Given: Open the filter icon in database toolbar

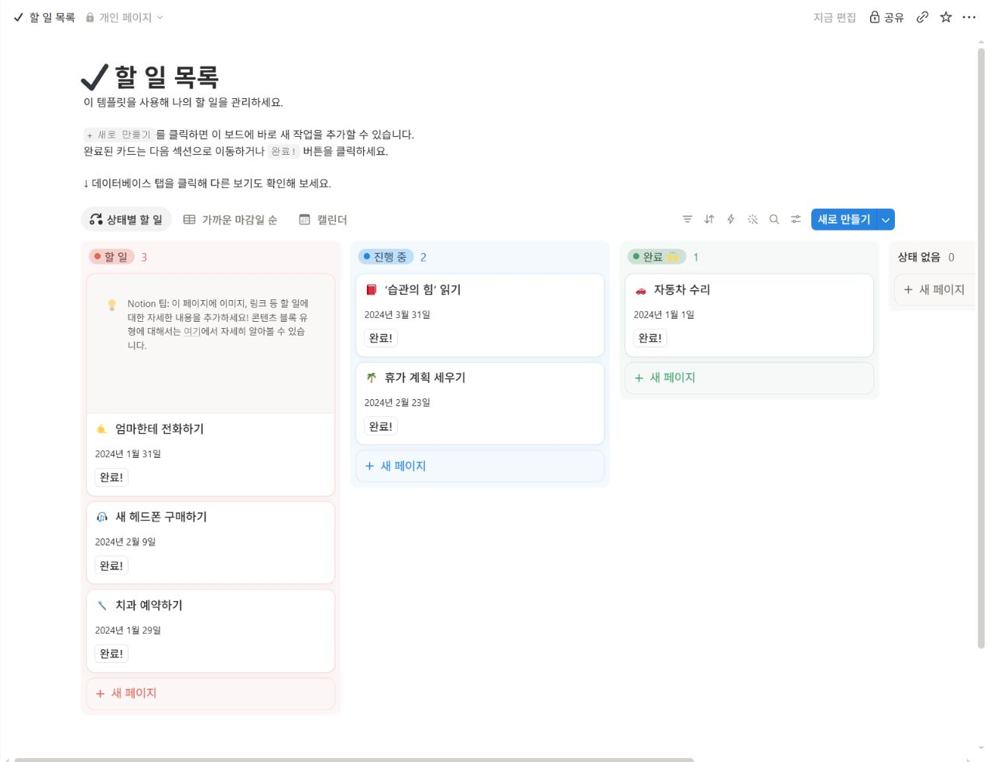Looking at the screenshot, I should (687, 220).
